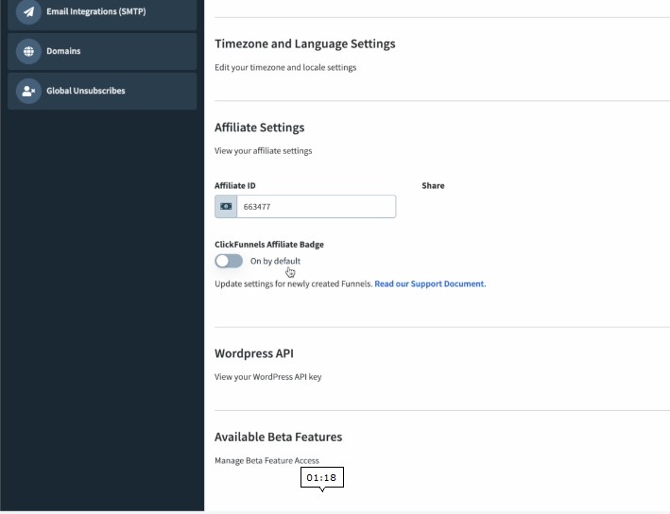Click the globe Domains icon
This screenshot has height=514, width=670.
28,51
